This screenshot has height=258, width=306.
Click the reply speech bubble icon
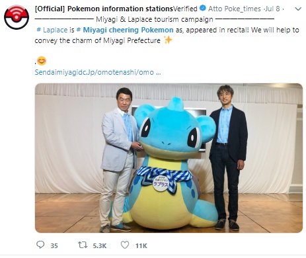click(40, 245)
